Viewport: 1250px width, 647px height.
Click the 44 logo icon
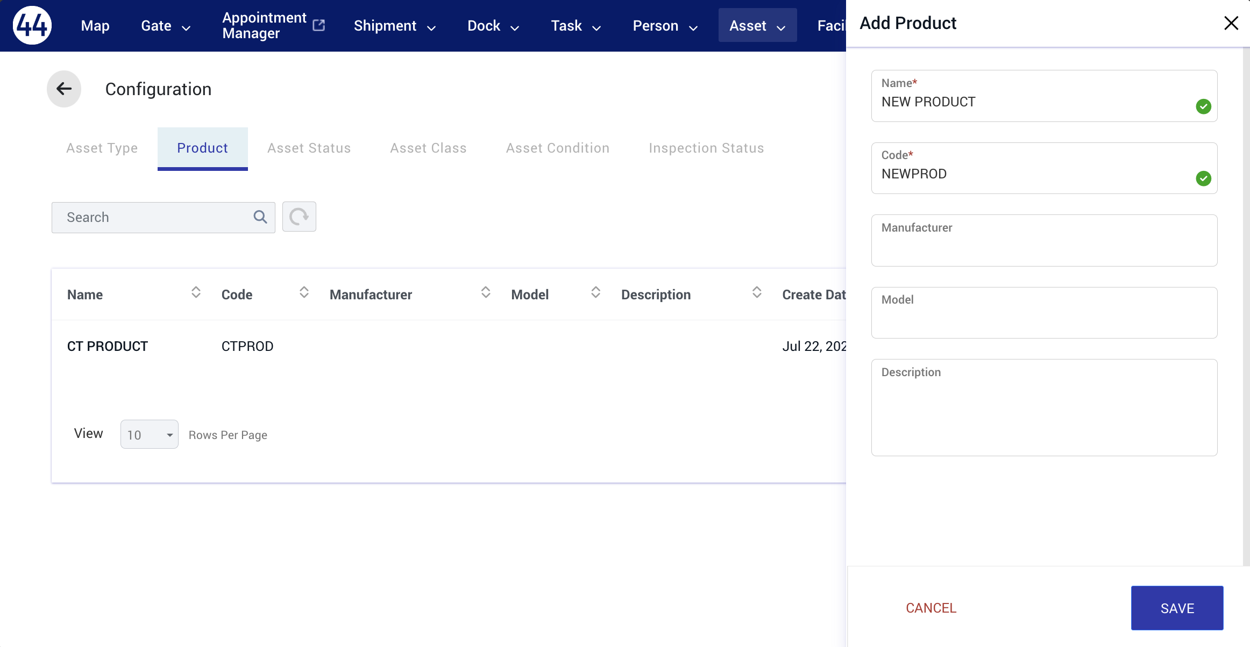[x=32, y=25]
